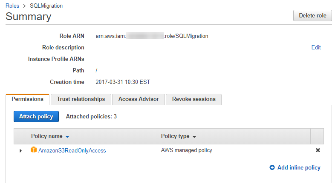Click the Delete role button
This screenshot has height=184, width=335.
(x=312, y=16)
